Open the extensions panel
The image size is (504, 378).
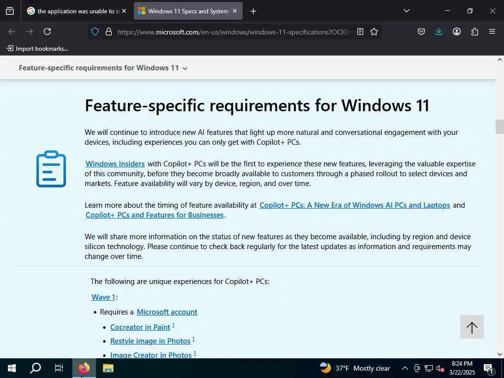[474, 31]
